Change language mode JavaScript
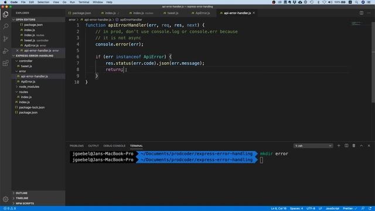 coord(332,209)
